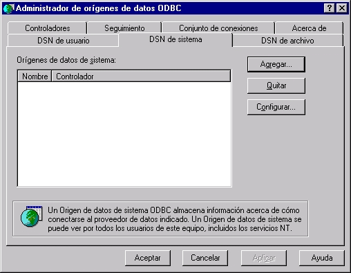
Task: Click the grayed-out Aplicar button
Action: (264, 258)
